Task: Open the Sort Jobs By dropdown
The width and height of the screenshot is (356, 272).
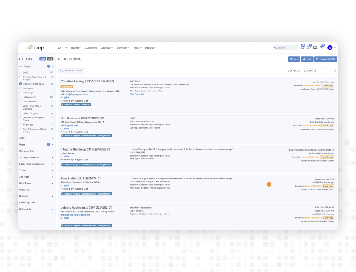Action: click(317, 71)
